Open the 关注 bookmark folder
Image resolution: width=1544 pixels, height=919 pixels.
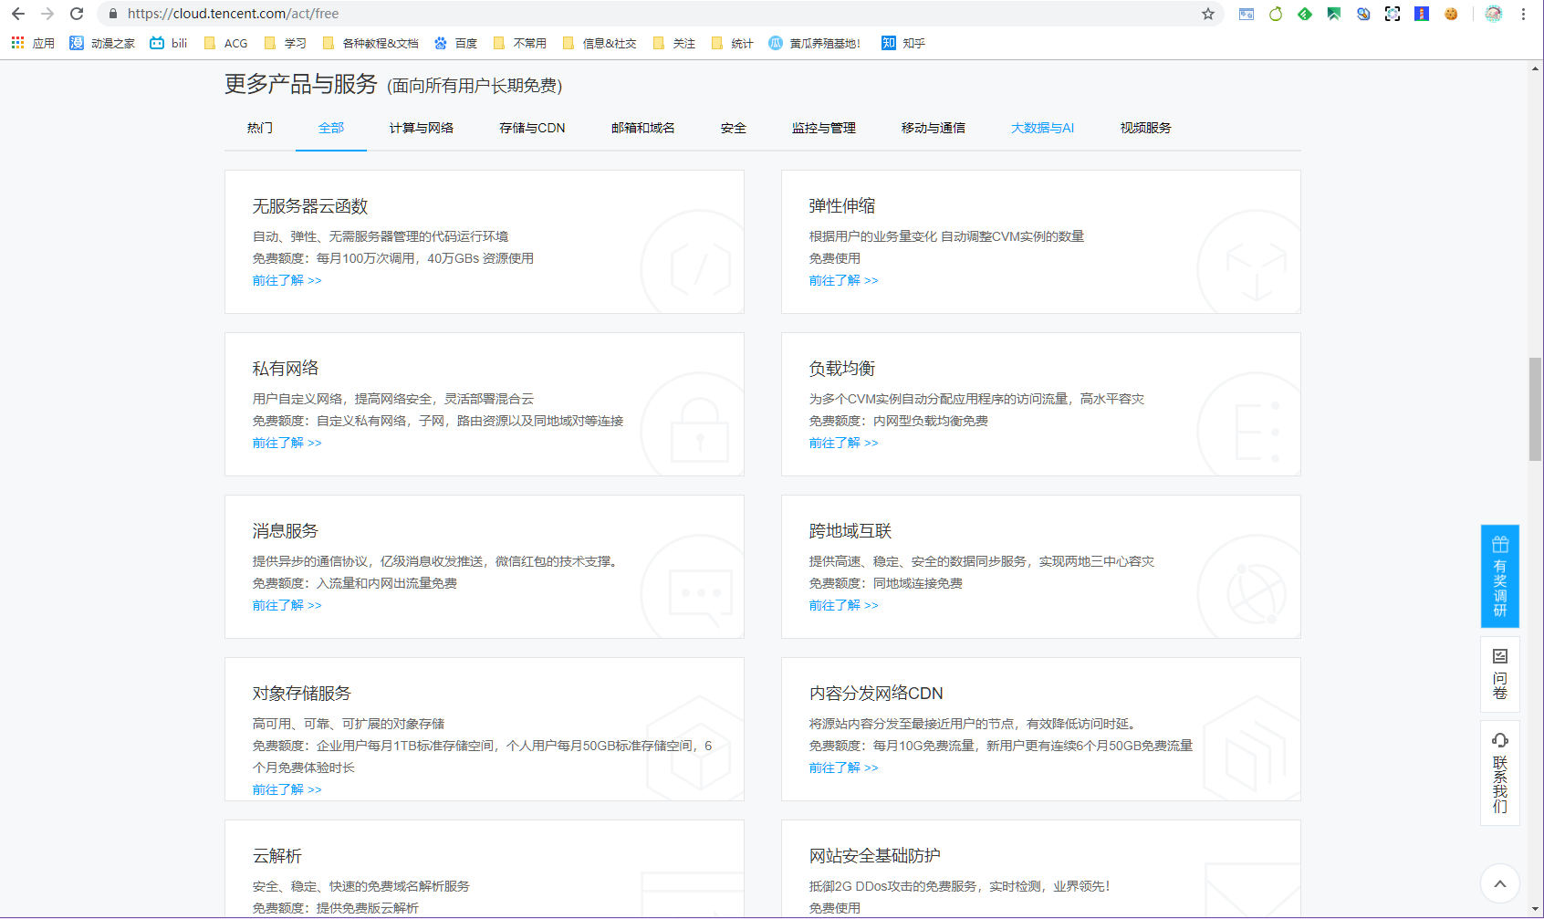point(674,43)
